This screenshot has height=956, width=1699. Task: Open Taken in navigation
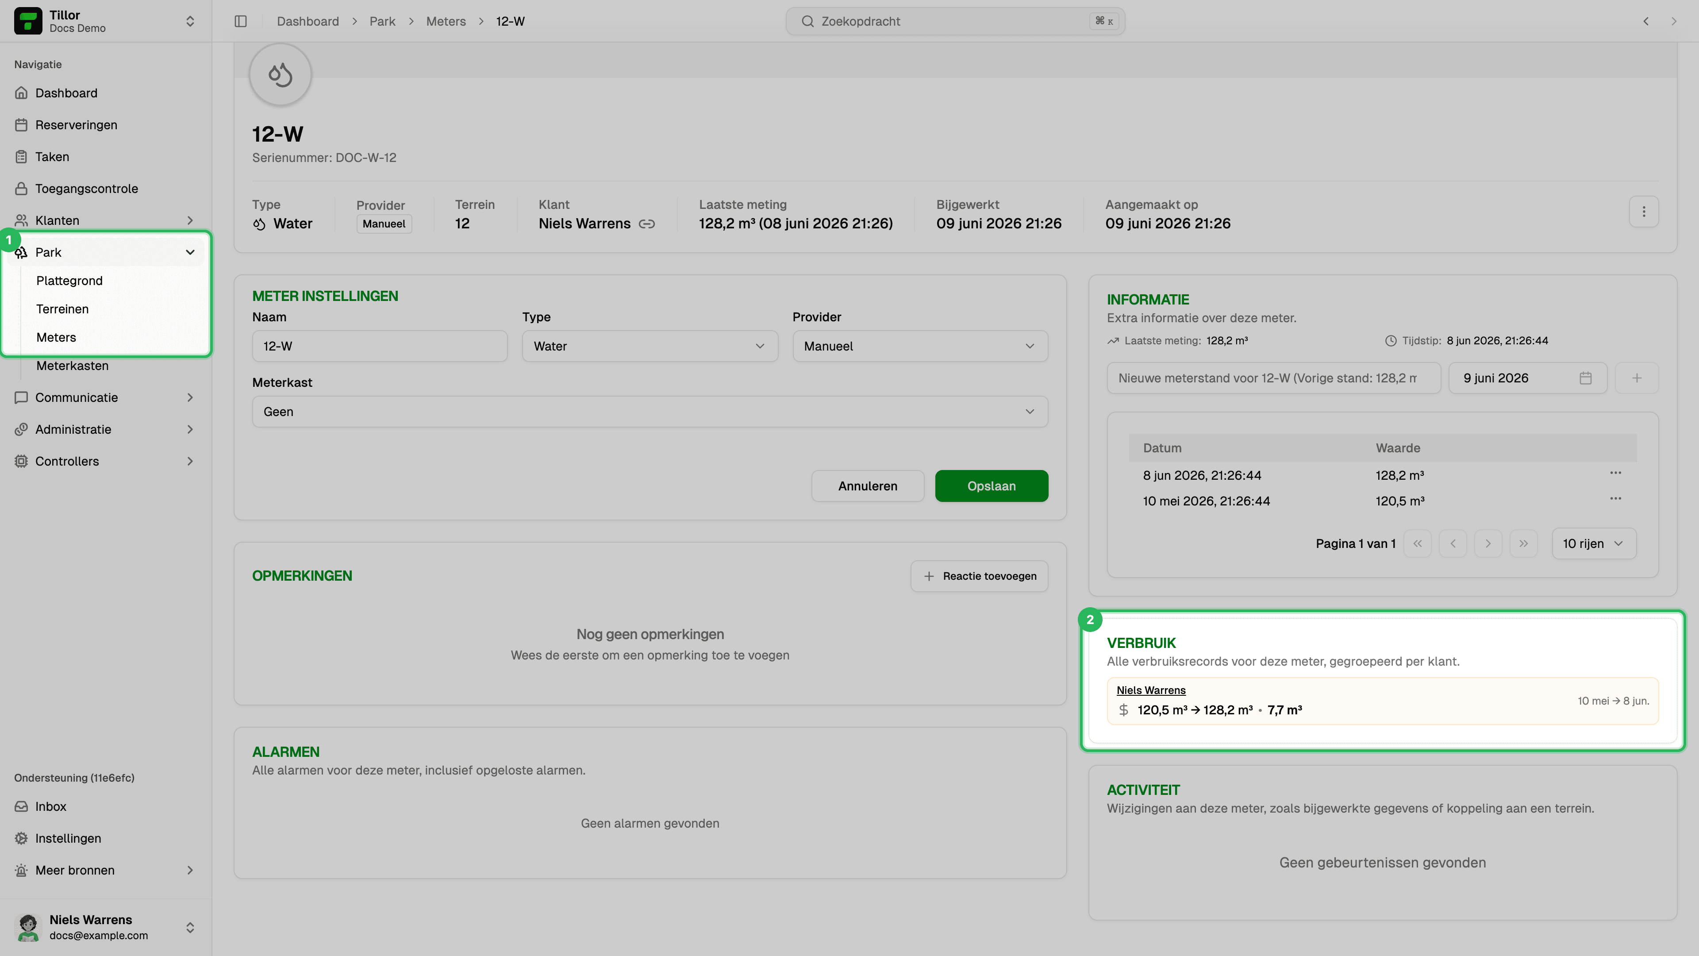[106, 156]
